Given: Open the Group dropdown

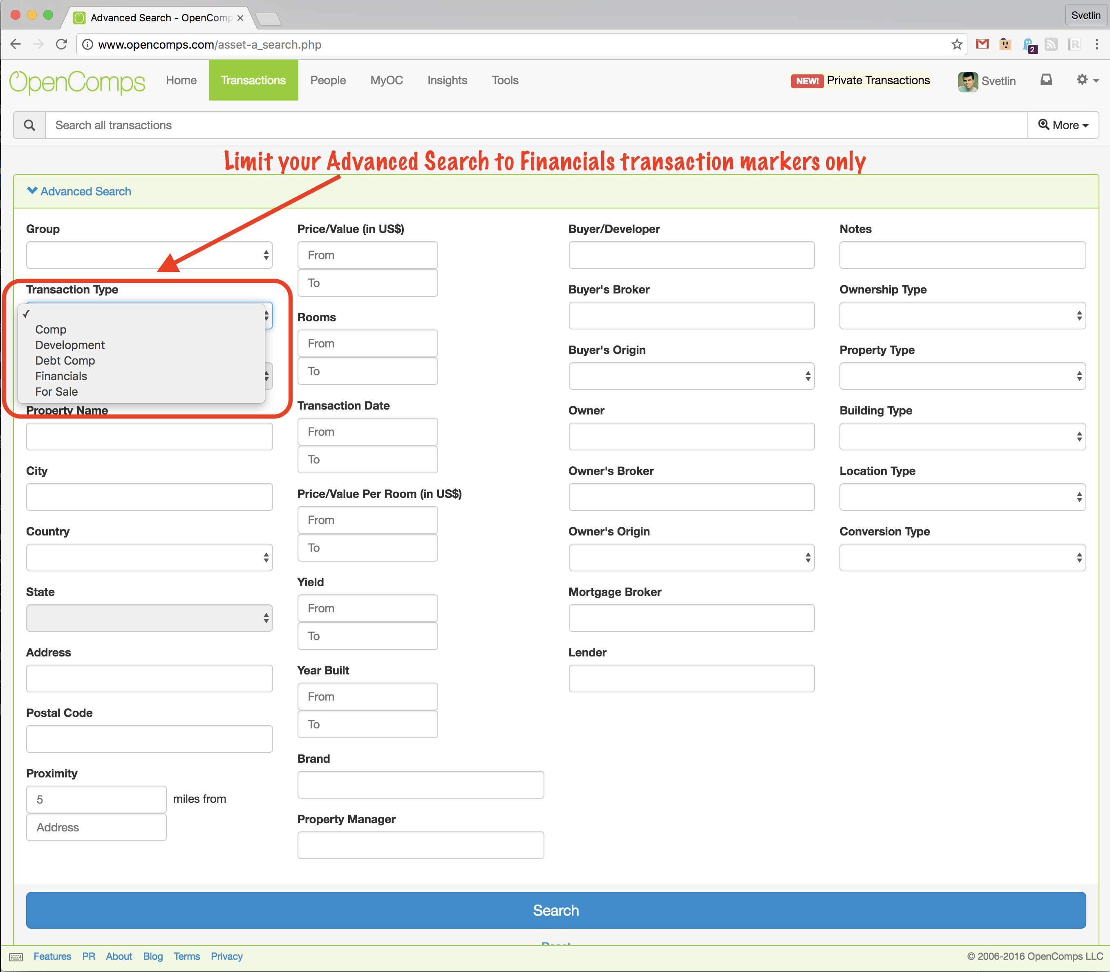Looking at the screenshot, I should pos(149,255).
